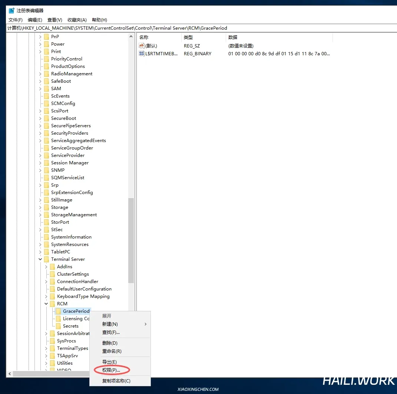
Task: Open the 收藏夹(A) menu
Action: tap(77, 20)
